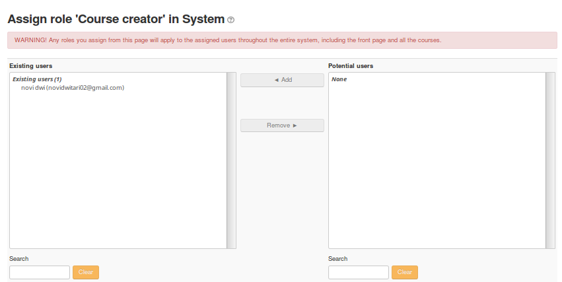562x282 pixels.
Task: Select user novi dwi in Existing users
Action: 73,88
